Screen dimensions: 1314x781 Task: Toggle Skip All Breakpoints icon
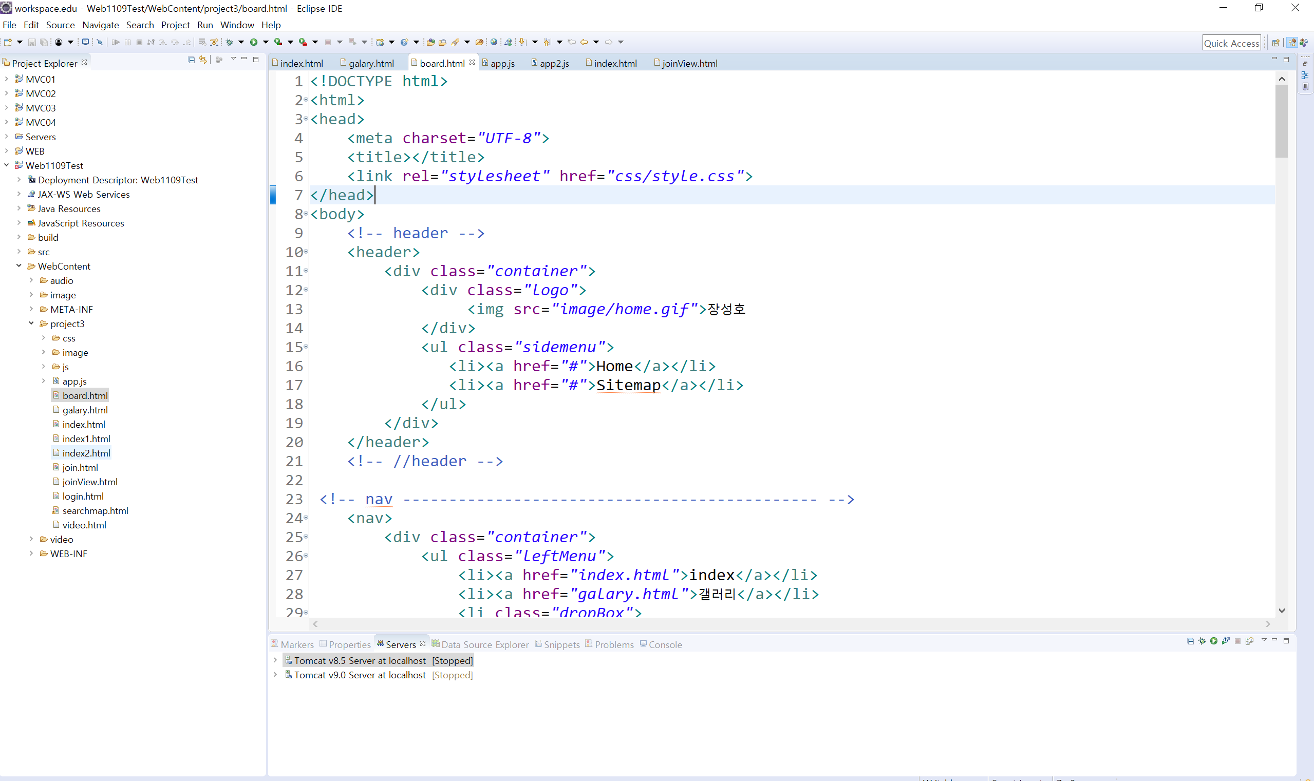100,42
